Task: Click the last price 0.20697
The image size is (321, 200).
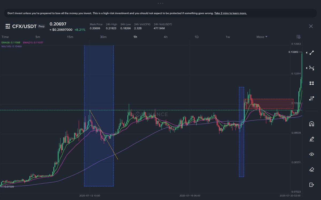Action: point(58,24)
